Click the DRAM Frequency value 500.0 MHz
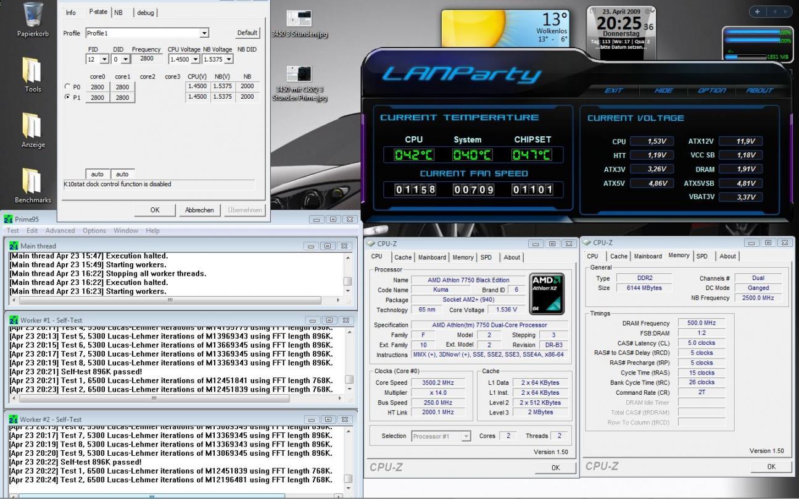Screen dimensions: 799x499 [702, 323]
